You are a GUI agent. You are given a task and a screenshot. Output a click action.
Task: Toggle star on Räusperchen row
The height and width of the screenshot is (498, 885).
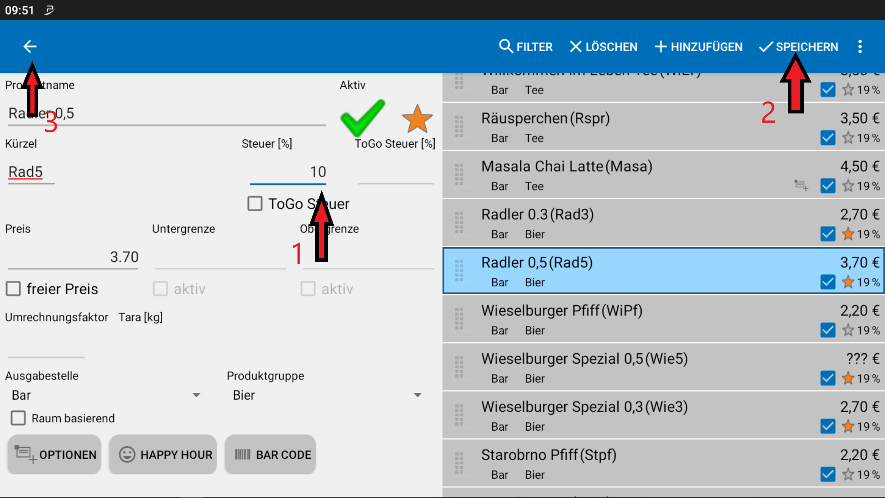pyautogui.click(x=848, y=137)
